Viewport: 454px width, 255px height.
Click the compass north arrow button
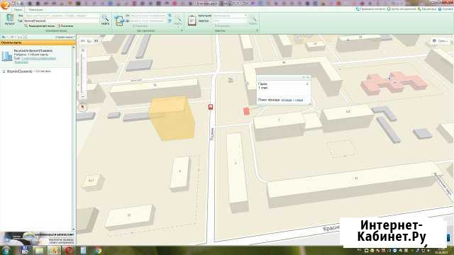point(82,107)
